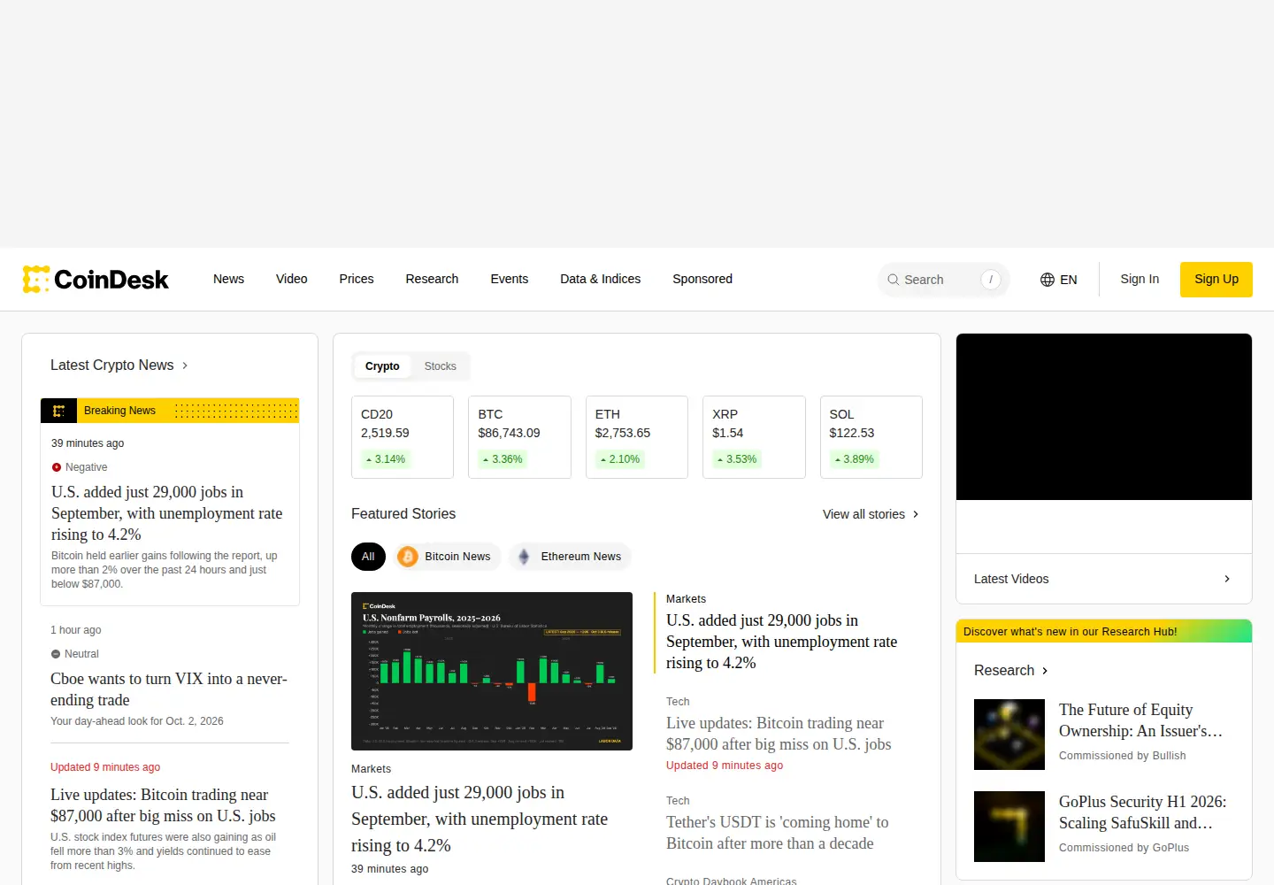
Task: Click the CoinDesk logo
Action: pos(96,280)
